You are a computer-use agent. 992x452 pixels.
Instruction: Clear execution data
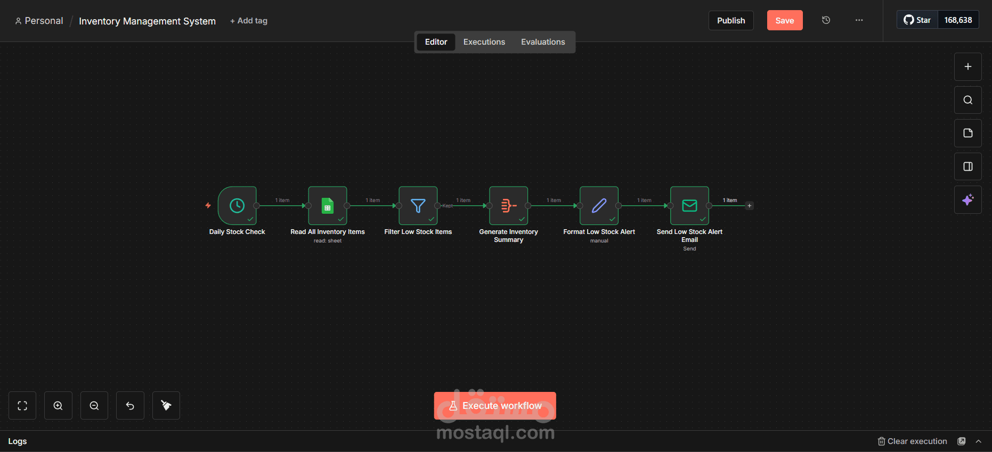(913, 441)
